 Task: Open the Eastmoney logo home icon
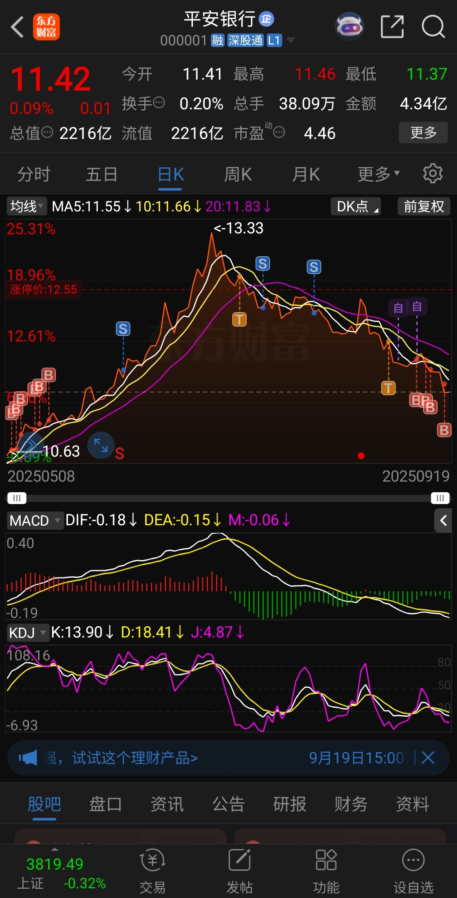(x=47, y=27)
